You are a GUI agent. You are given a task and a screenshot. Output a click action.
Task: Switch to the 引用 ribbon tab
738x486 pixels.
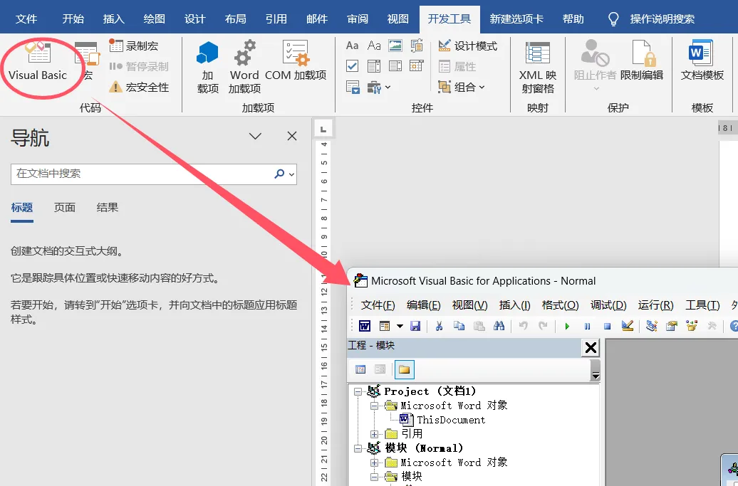coord(276,19)
